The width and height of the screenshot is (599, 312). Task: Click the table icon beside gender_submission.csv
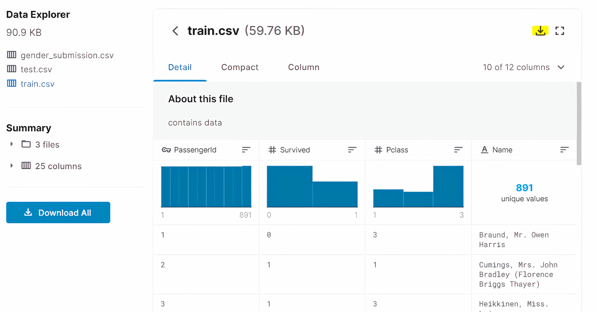[x=12, y=55]
